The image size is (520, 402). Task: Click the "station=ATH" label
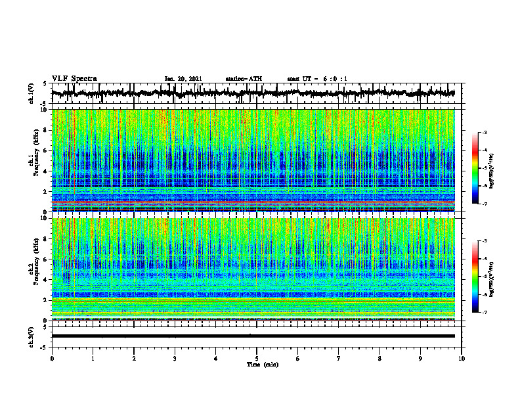pos(244,79)
